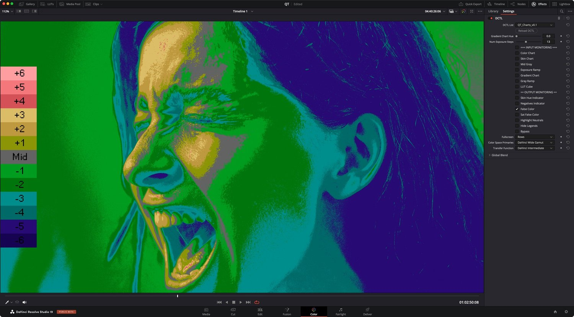Mute audio with the speaker icon
Viewport: 574px width, 317px height.
tap(24, 302)
